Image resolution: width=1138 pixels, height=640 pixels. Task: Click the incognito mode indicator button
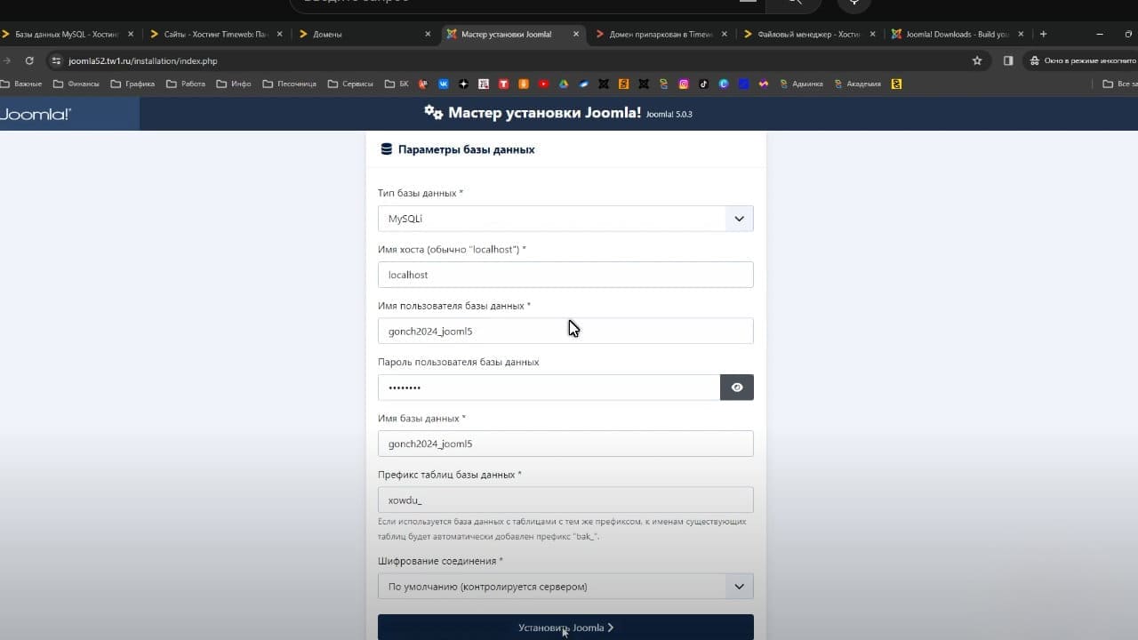(1083, 60)
